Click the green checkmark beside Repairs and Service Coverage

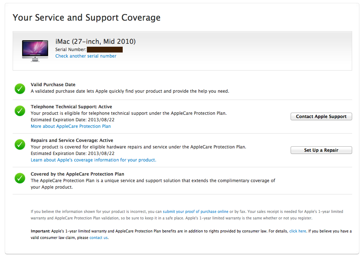click(20, 144)
